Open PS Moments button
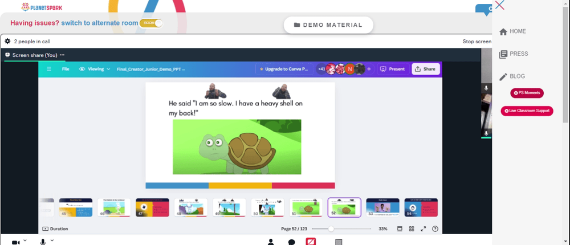 point(527,93)
